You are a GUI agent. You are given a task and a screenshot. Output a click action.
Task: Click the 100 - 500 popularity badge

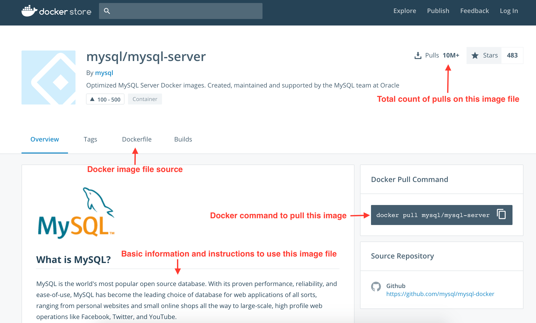(x=105, y=99)
